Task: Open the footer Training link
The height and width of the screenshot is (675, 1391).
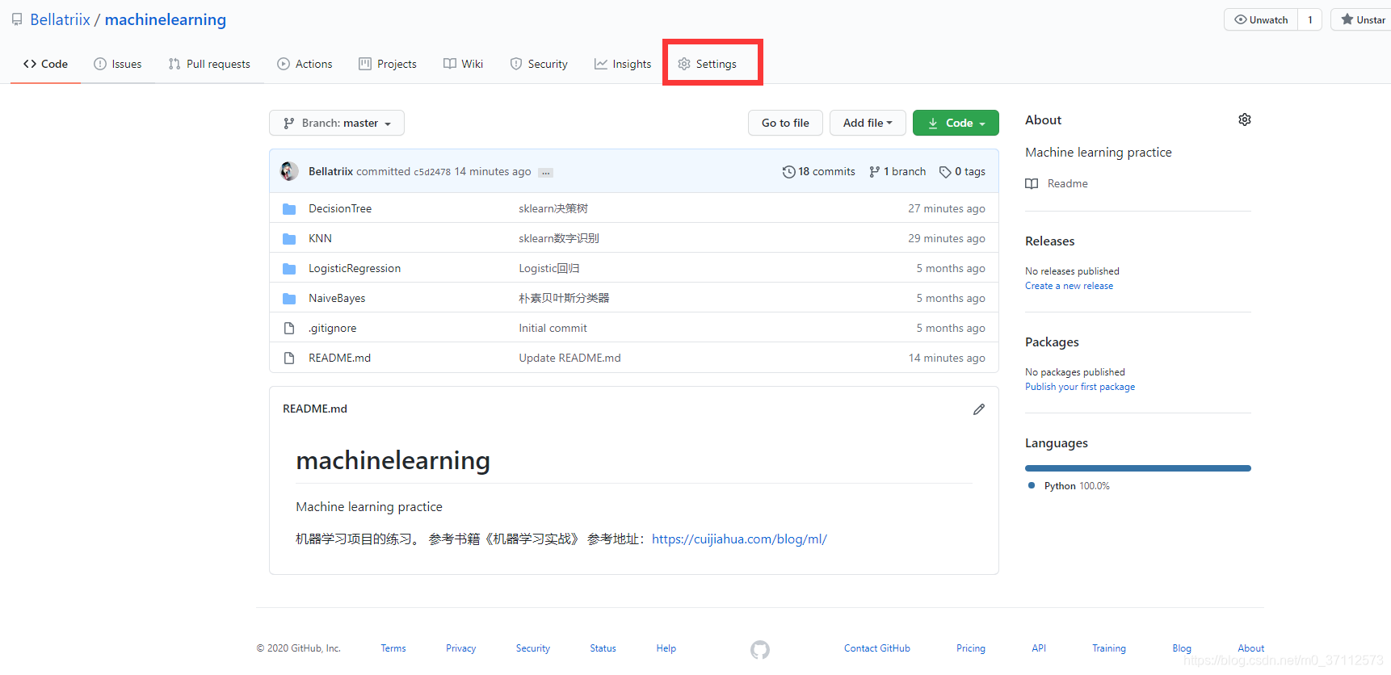Action: (x=1109, y=648)
